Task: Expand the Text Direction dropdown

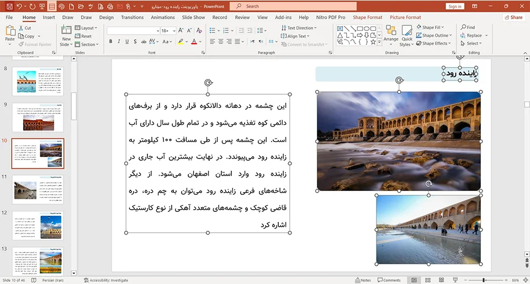Action: [299, 28]
